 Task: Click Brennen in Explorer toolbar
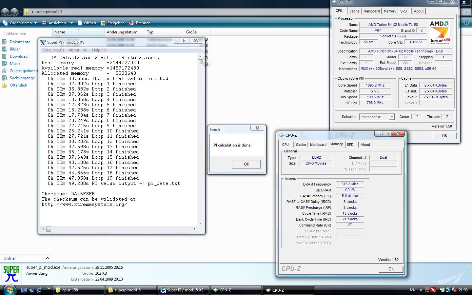coord(140,23)
